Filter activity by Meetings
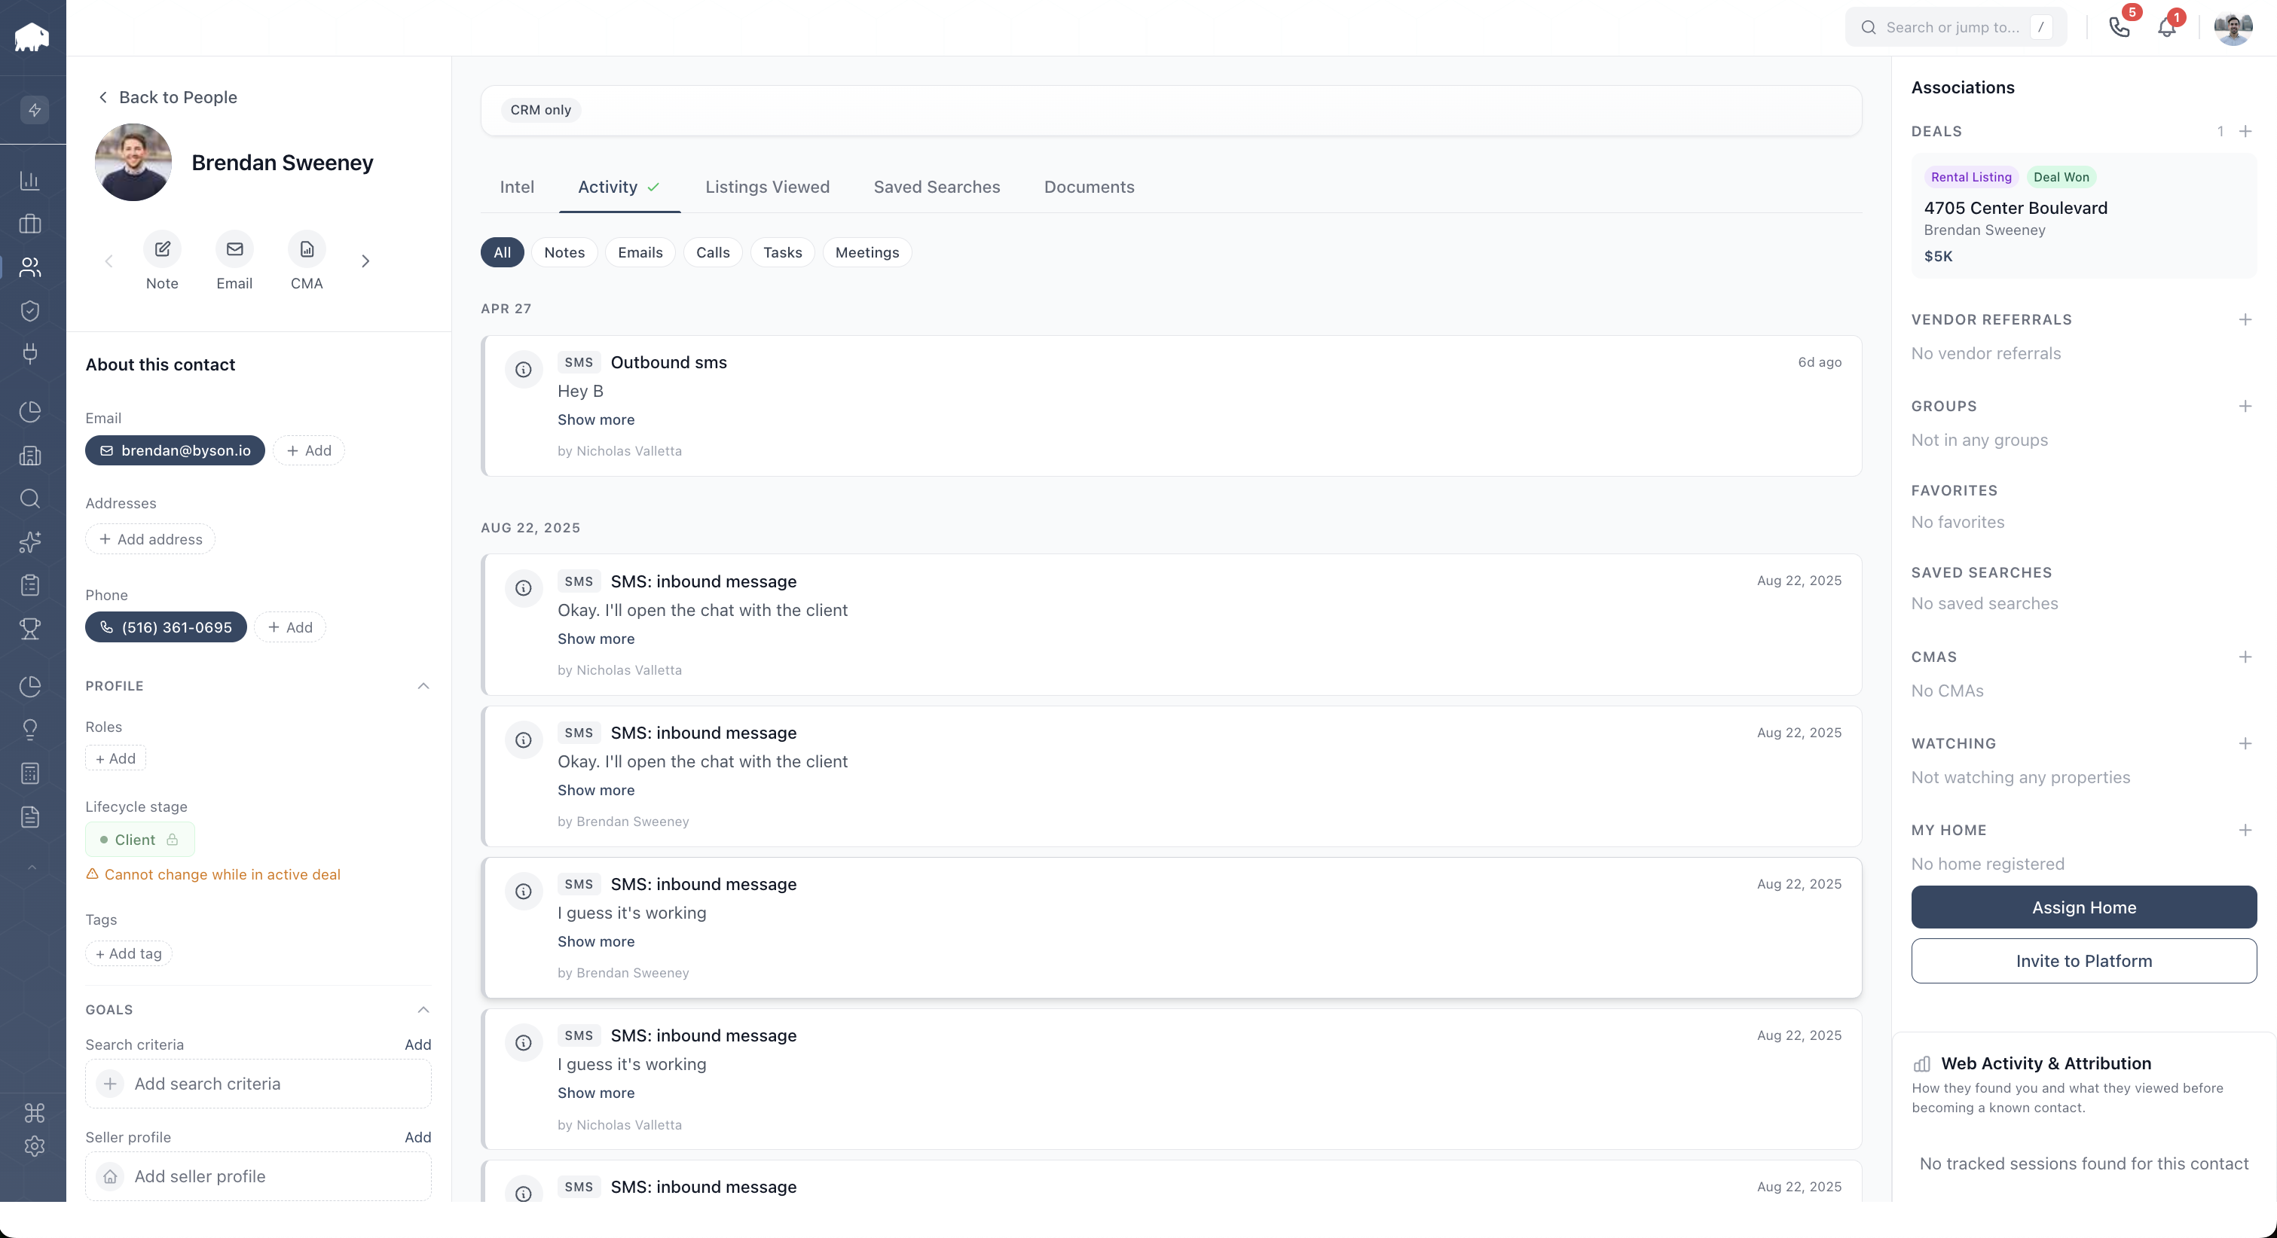Image resolution: width=2277 pixels, height=1238 pixels. (x=867, y=253)
